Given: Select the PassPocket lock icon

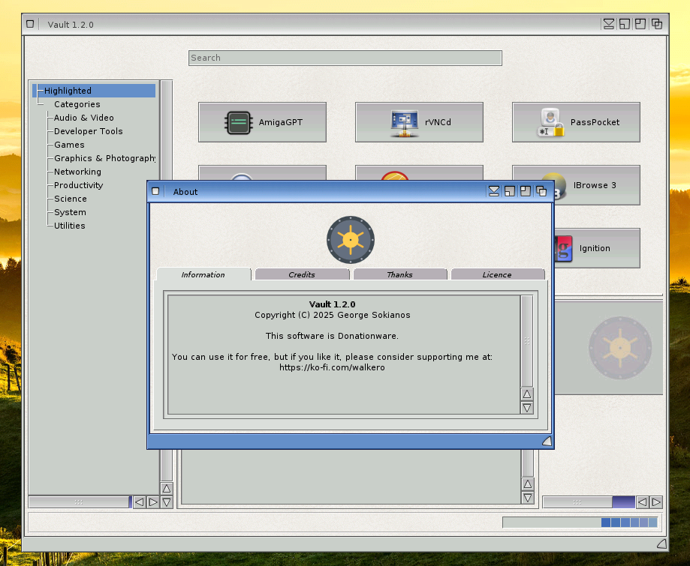Looking at the screenshot, I should (550, 122).
